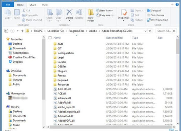
Task: Expand the Properties options arrow
Action: 124,21
